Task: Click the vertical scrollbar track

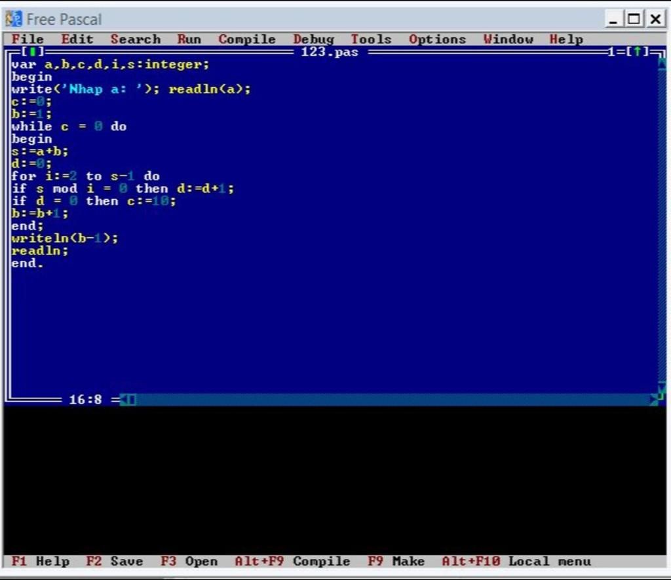Action: coord(662,225)
